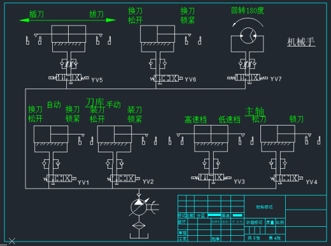Click the 材料标记 cell in title block
The width and height of the screenshot is (331, 246).
pos(264,207)
